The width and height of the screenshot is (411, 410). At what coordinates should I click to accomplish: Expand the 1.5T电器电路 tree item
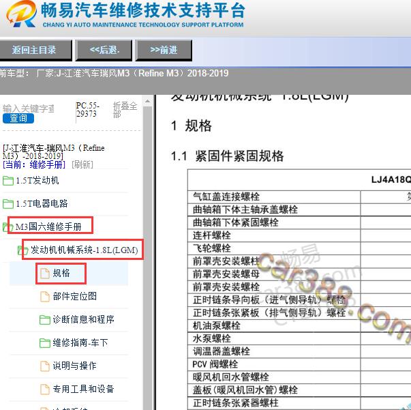42,203
